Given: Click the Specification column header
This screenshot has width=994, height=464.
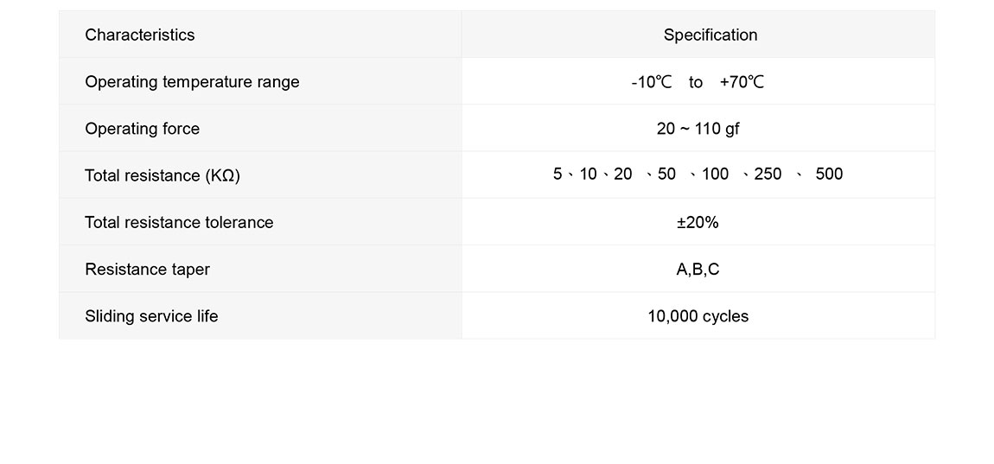Looking at the screenshot, I should coord(710,35).
